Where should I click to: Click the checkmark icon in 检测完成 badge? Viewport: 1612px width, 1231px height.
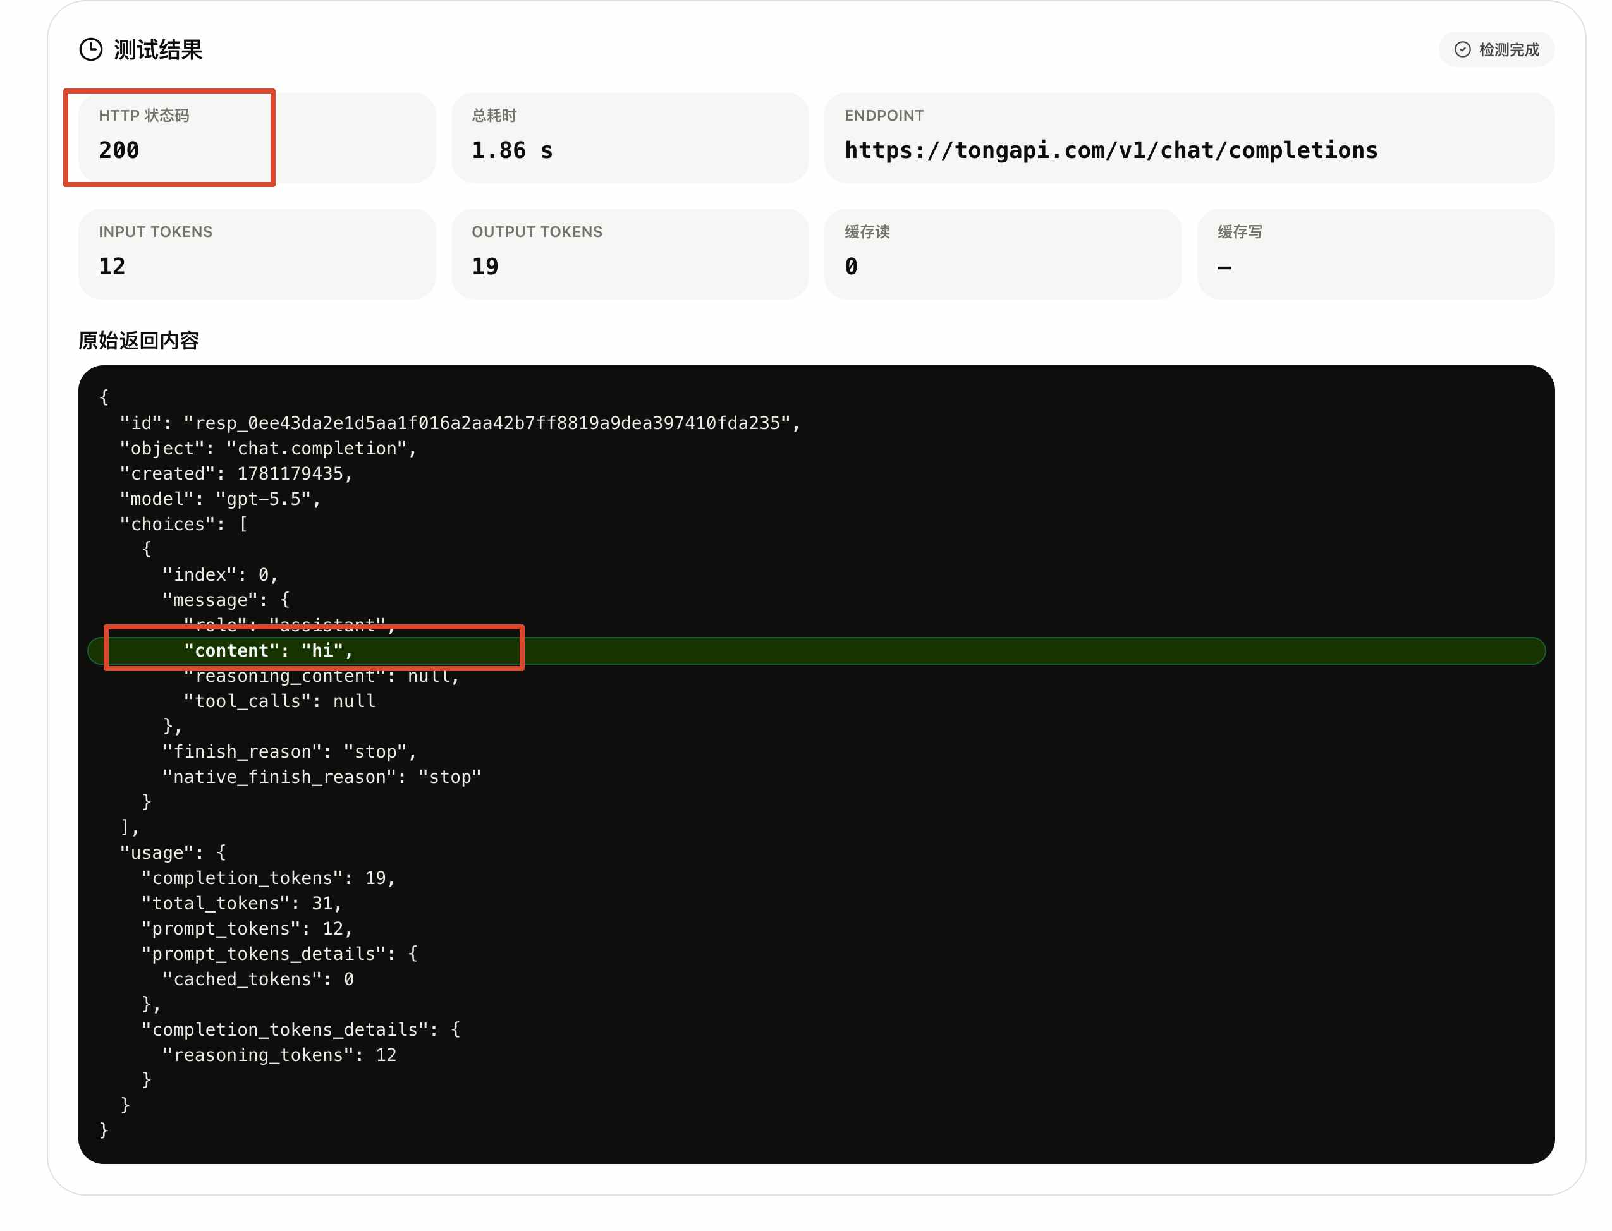pos(1462,50)
